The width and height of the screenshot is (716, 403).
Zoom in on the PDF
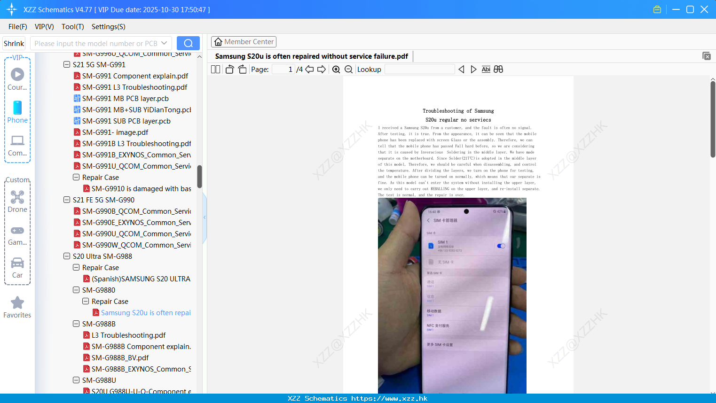pos(336,69)
